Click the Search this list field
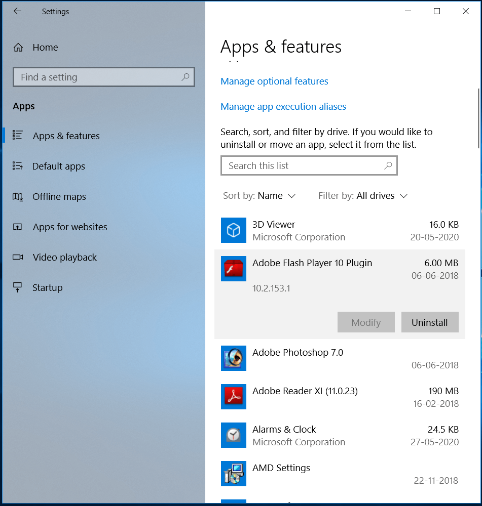The image size is (482, 506). [309, 165]
